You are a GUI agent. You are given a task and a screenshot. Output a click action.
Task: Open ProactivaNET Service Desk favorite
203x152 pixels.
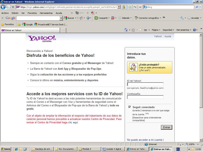pyautogui.click(x=51, y=24)
